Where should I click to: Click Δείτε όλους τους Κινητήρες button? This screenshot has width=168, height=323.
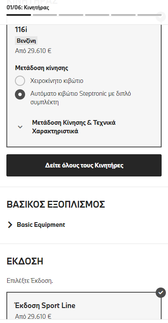pos(84,165)
